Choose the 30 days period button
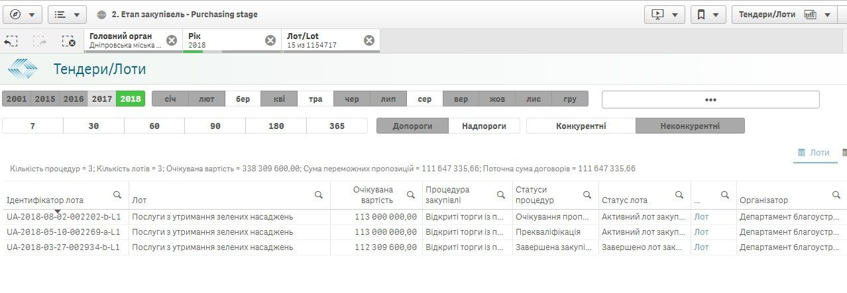This screenshot has height=293, width=847. [x=93, y=126]
